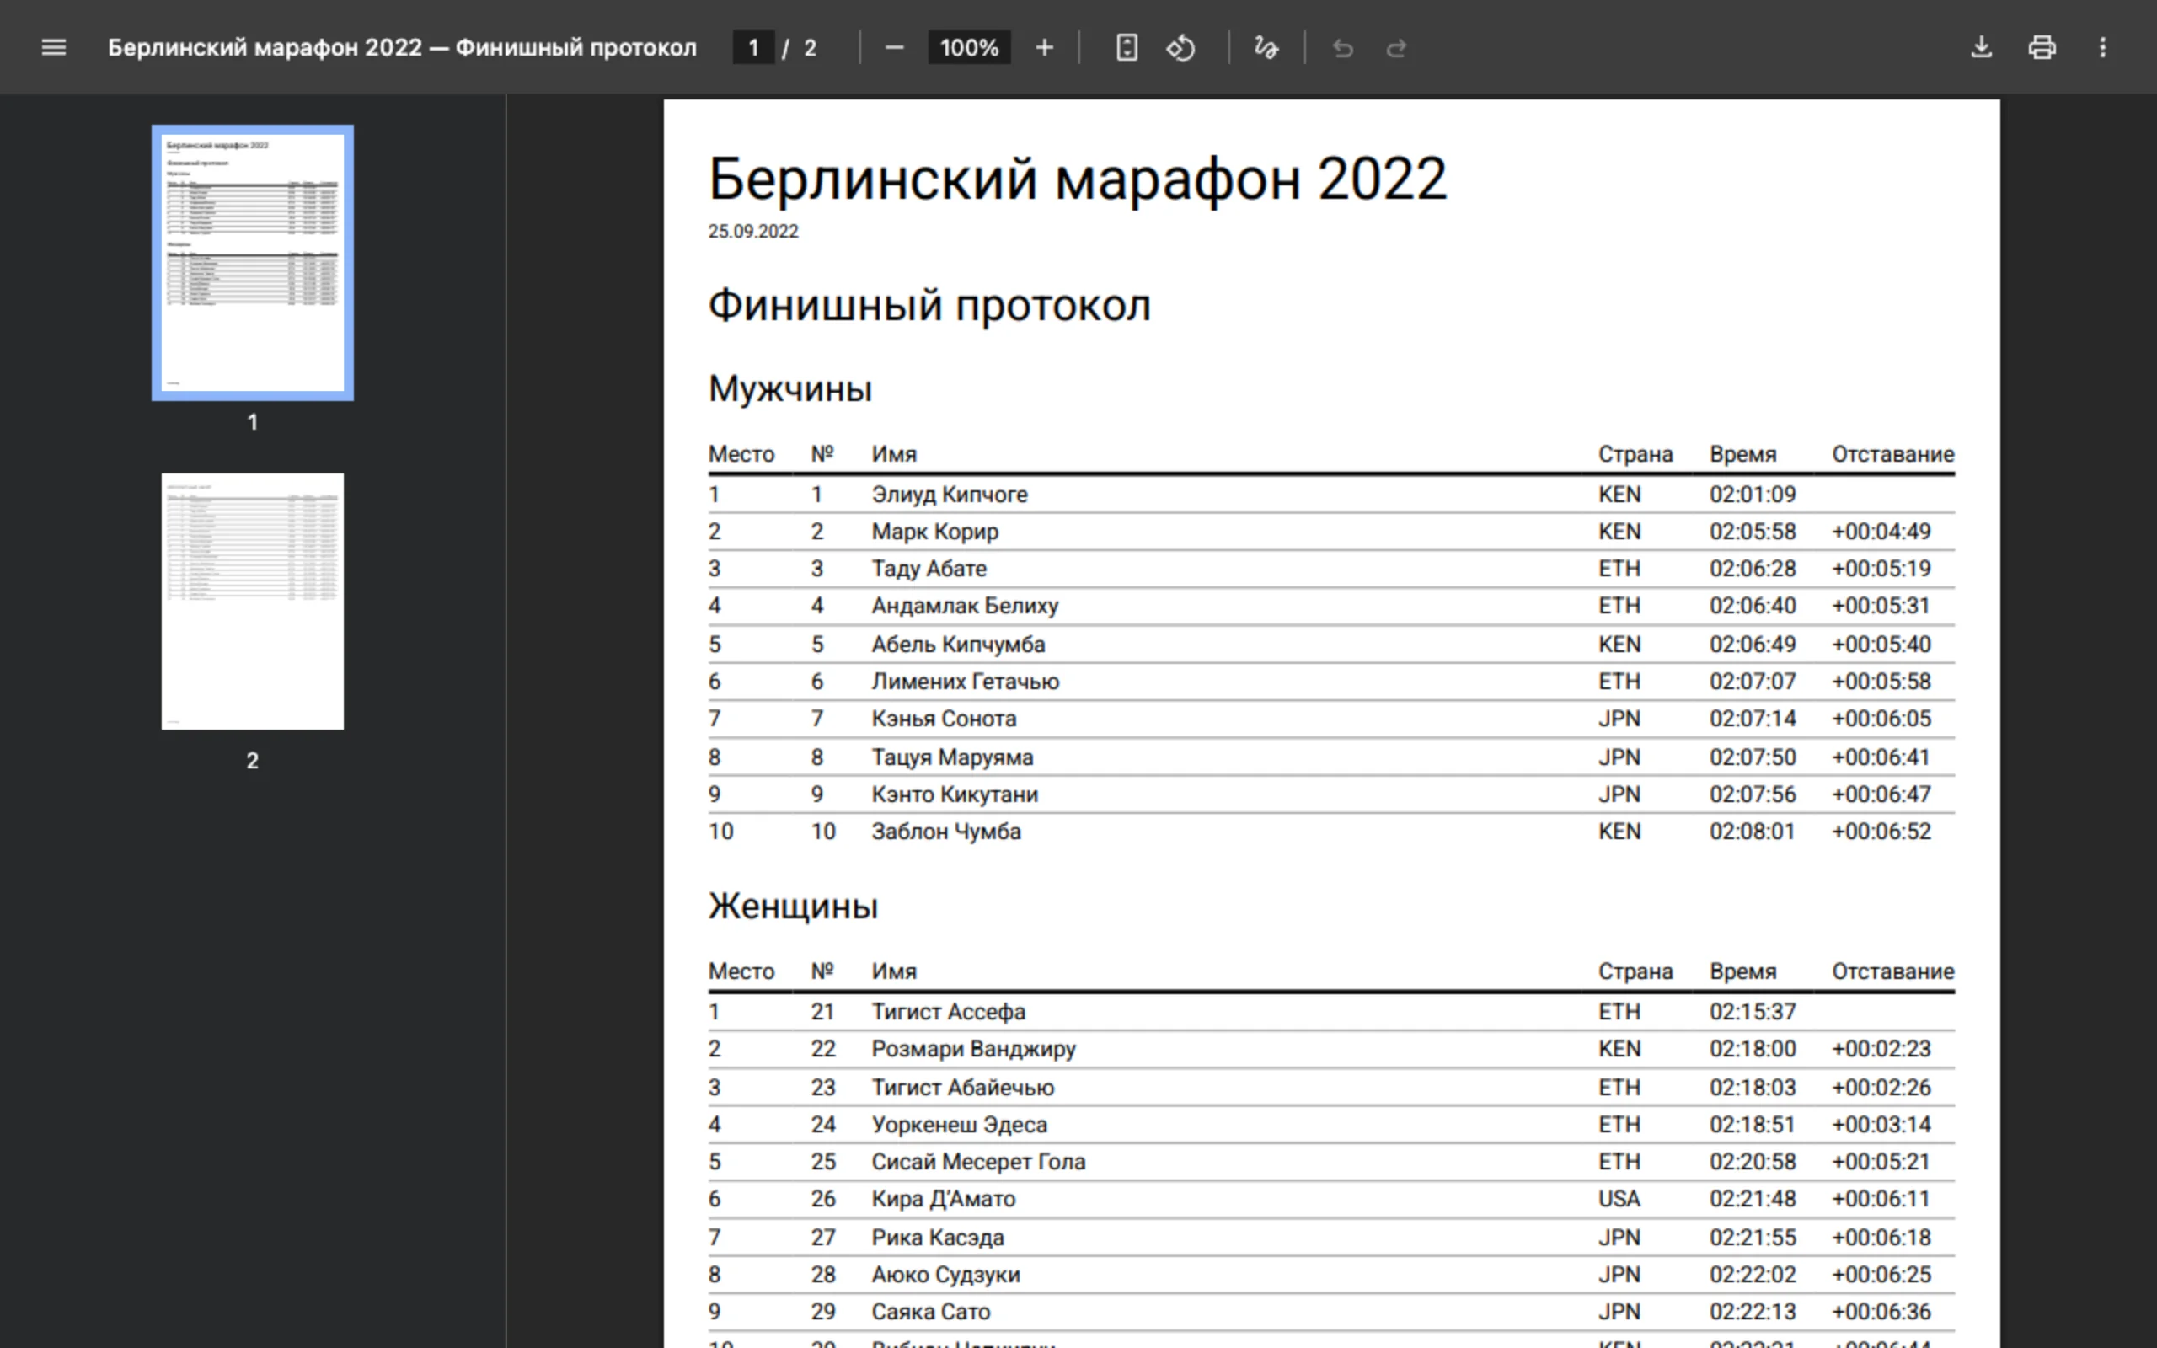Click the page number input field
The height and width of the screenshot is (1348, 2157).
pyautogui.click(x=753, y=47)
